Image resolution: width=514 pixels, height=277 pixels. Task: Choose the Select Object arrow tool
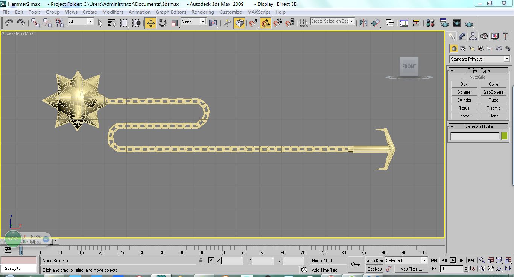(x=100, y=23)
